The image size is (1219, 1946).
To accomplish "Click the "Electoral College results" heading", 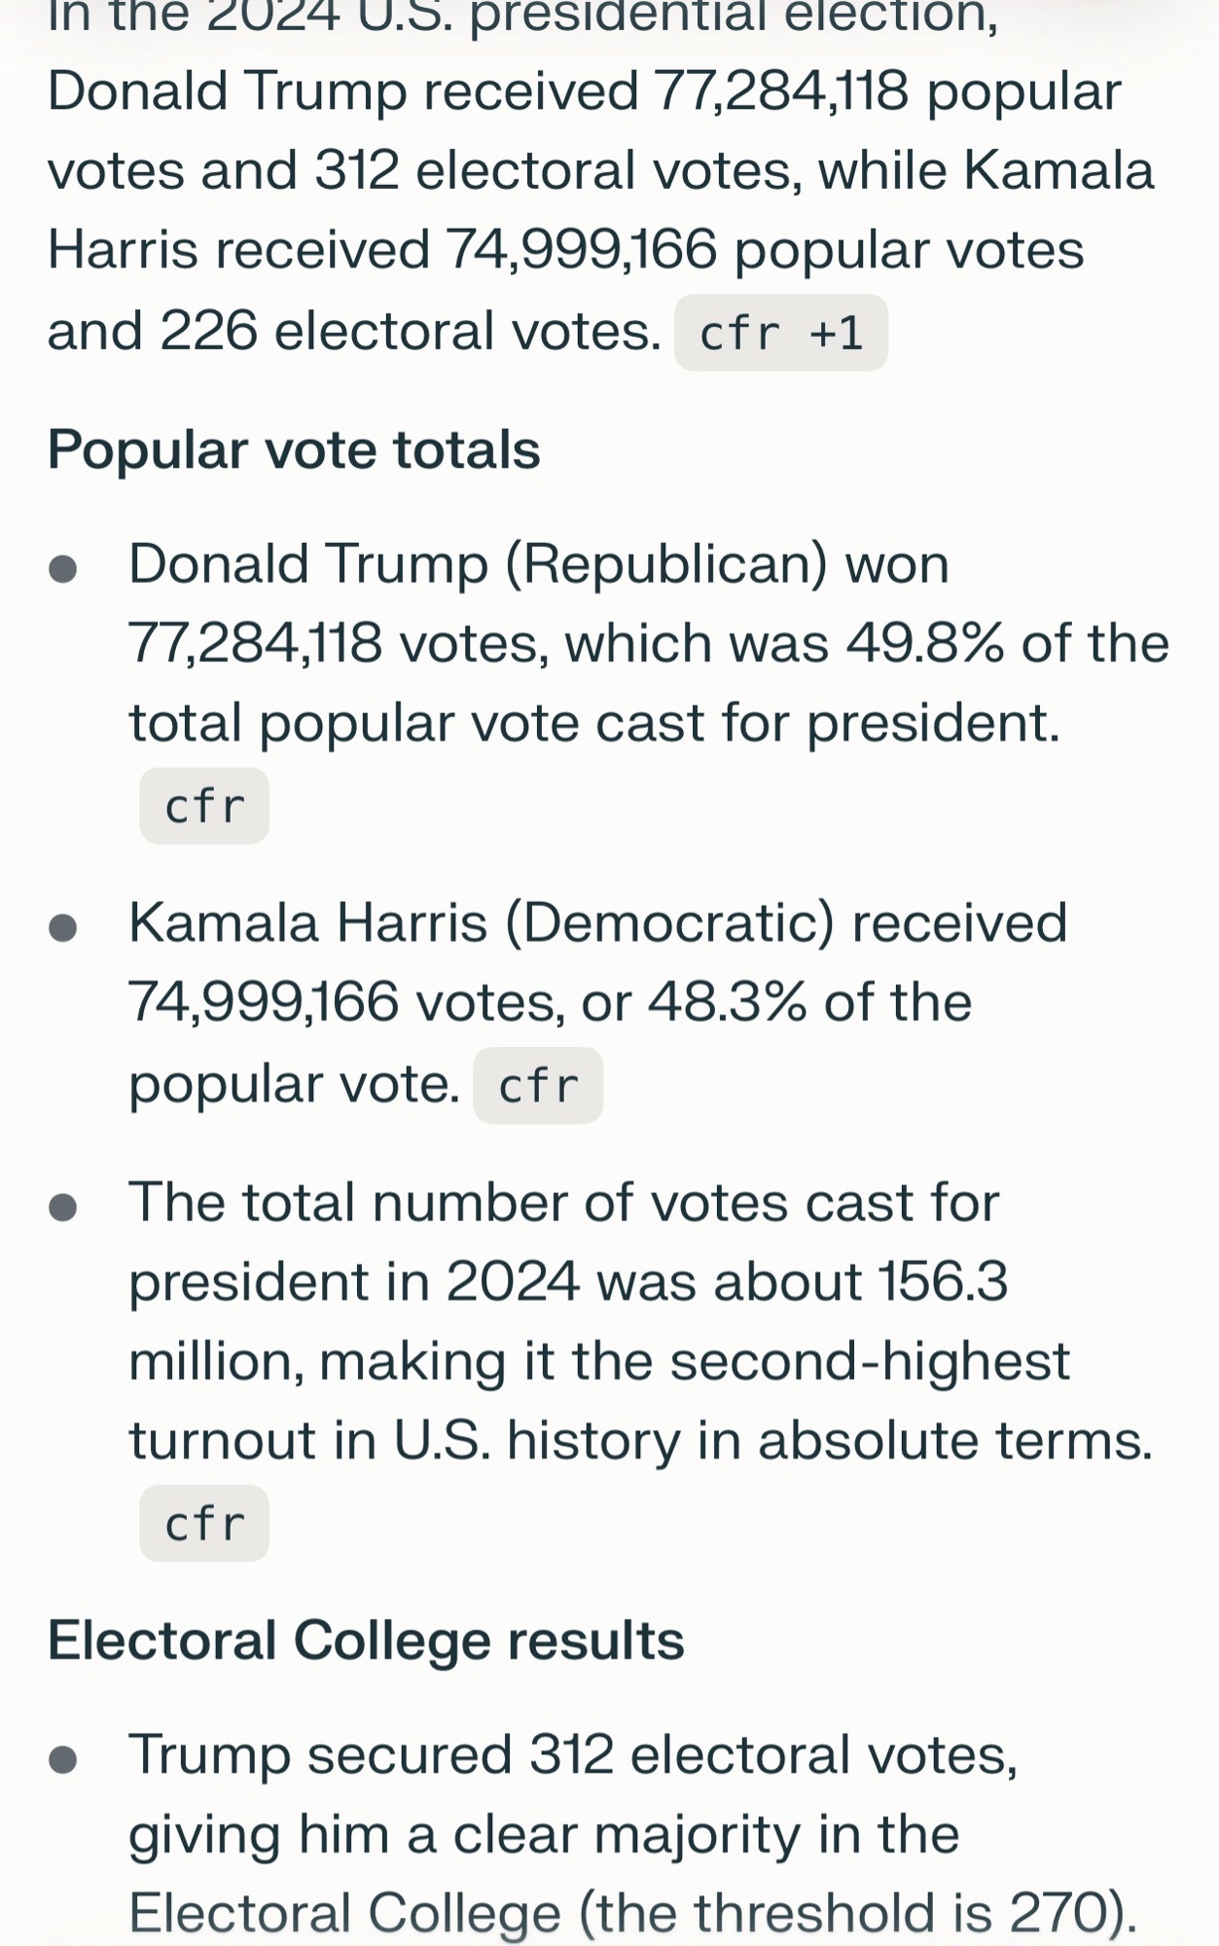I will click(x=366, y=1640).
